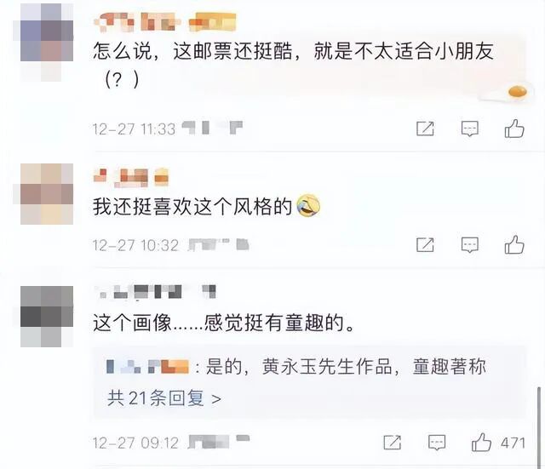
Task: Open second commenter's username
Action: click(x=131, y=177)
